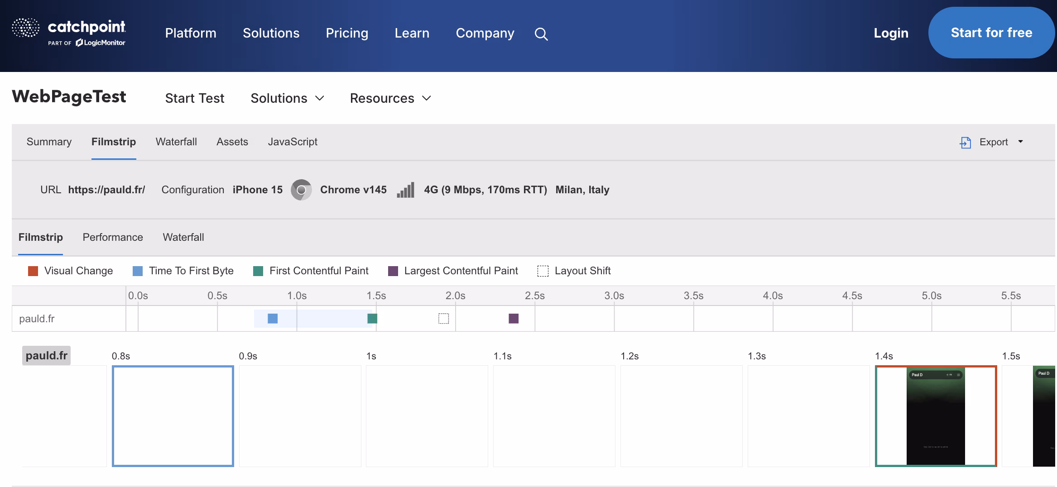Open the JavaScript tab
This screenshot has height=487, width=1057.
(x=293, y=142)
